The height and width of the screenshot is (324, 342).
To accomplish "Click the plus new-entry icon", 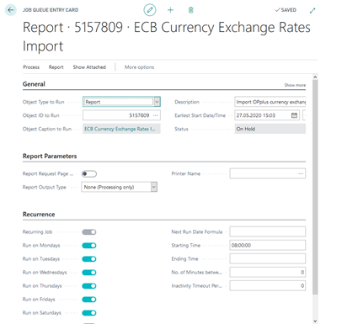I will pyautogui.click(x=170, y=10).
